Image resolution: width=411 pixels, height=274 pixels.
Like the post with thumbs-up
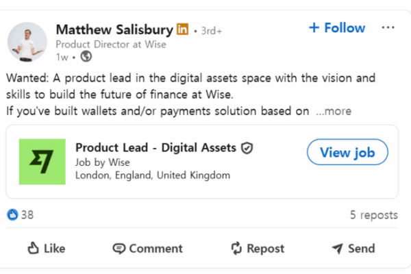(x=46, y=248)
